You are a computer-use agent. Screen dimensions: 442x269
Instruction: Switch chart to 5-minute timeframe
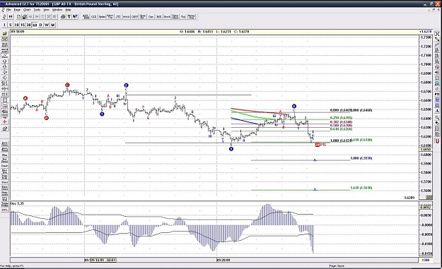(11, 25)
